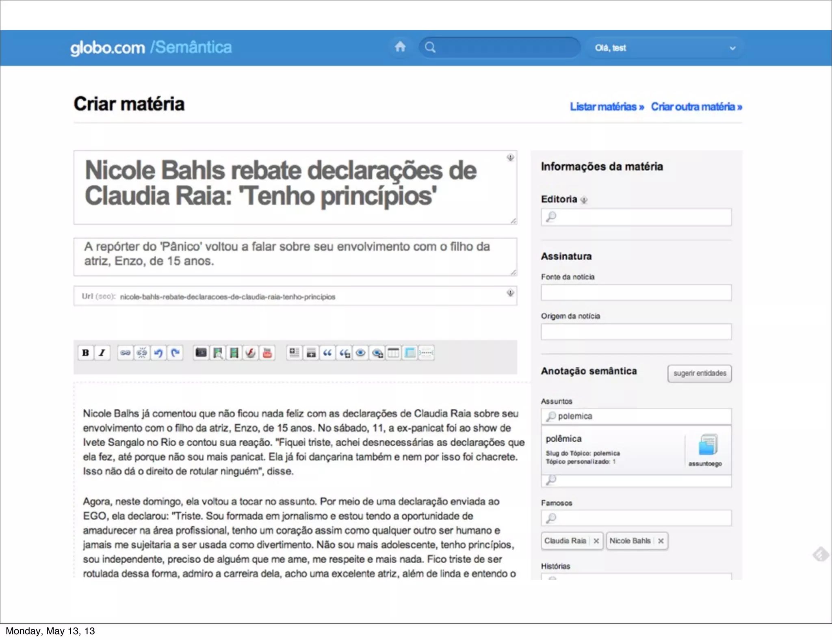Insert a blockquote with the quote icon
The width and height of the screenshot is (832, 640).
coord(327,353)
